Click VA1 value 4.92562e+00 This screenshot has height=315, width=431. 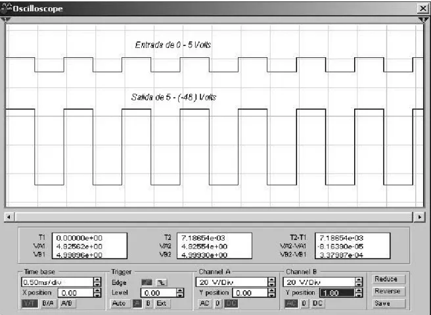pyautogui.click(x=79, y=247)
